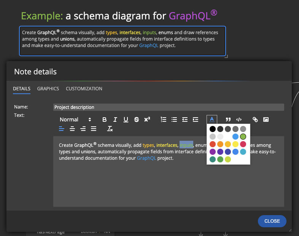The width and height of the screenshot is (299, 236).
Task: Click the text color A icon
Action: pos(212,120)
